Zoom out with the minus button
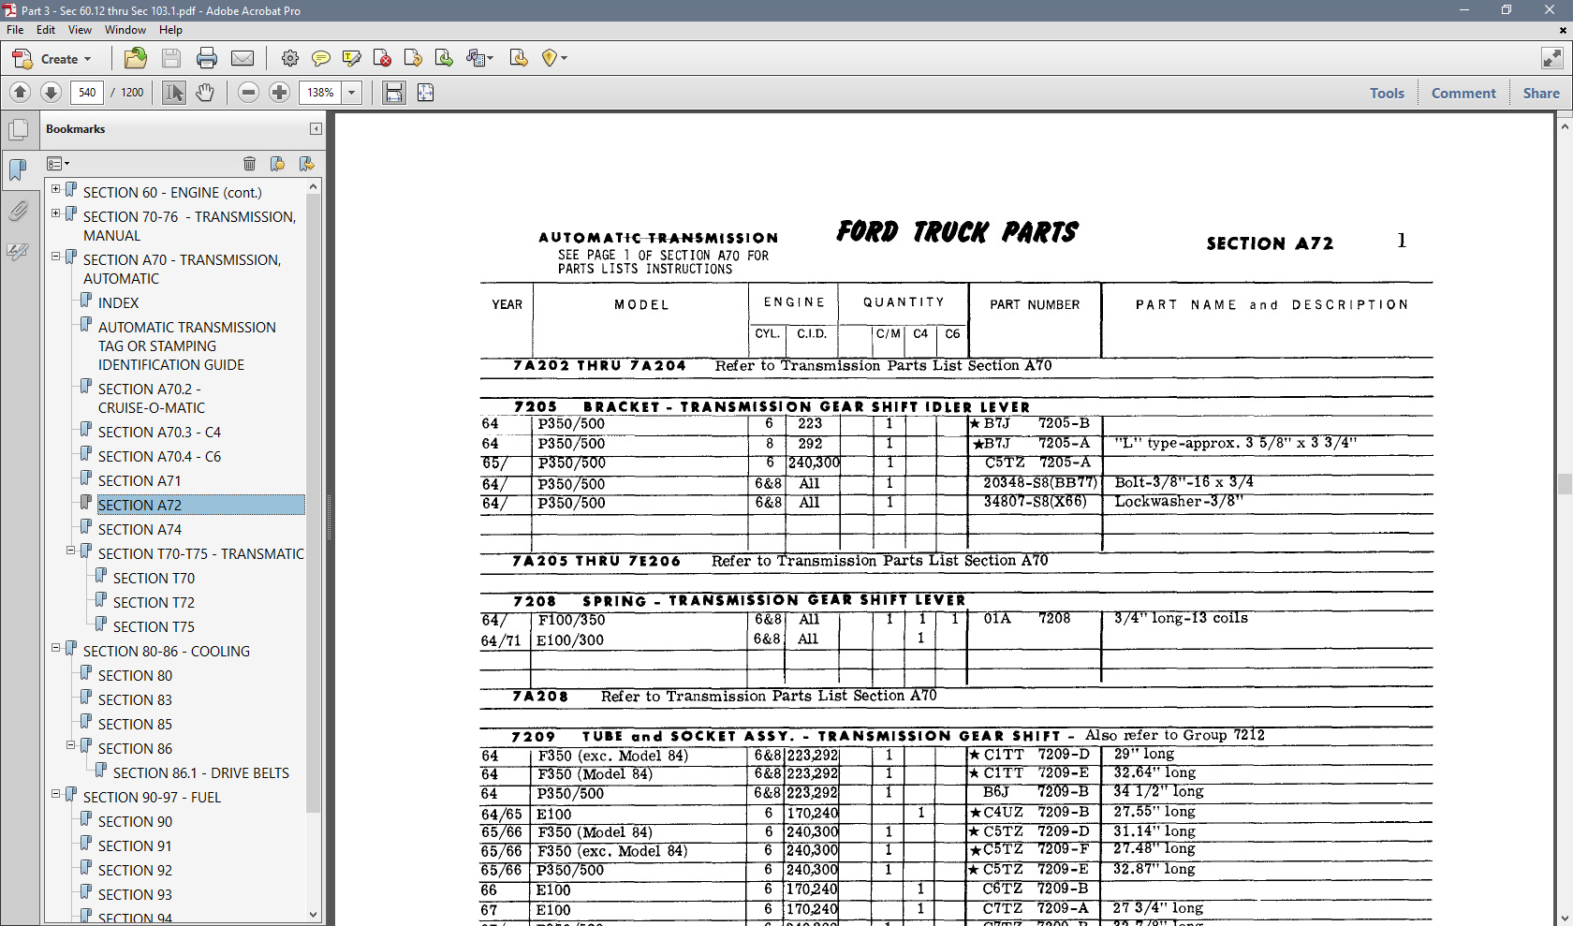The image size is (1573, 926). (x=248, y=92)
